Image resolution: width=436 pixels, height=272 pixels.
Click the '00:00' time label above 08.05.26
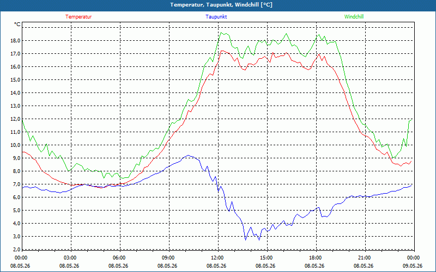pos(20,258)
